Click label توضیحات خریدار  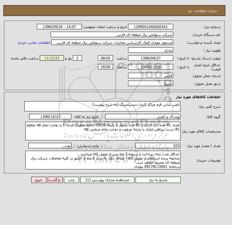(208, 160)
